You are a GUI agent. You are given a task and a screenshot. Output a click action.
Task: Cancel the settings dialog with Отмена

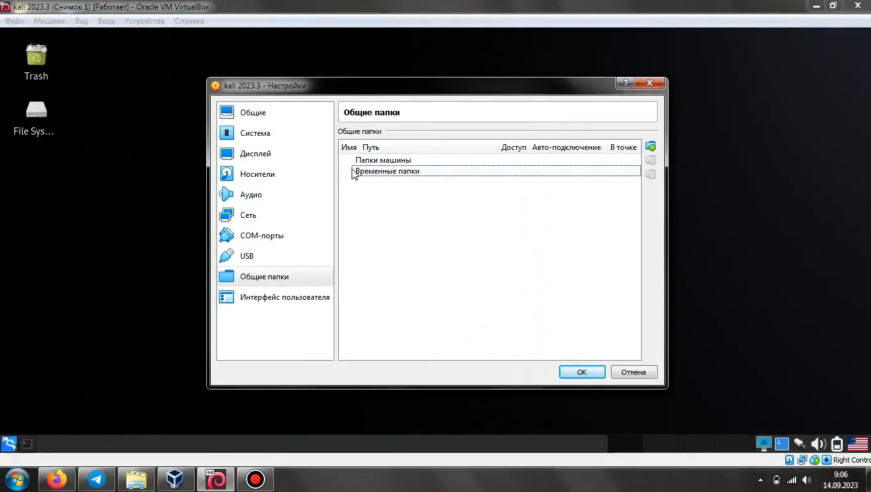(633, 372)
